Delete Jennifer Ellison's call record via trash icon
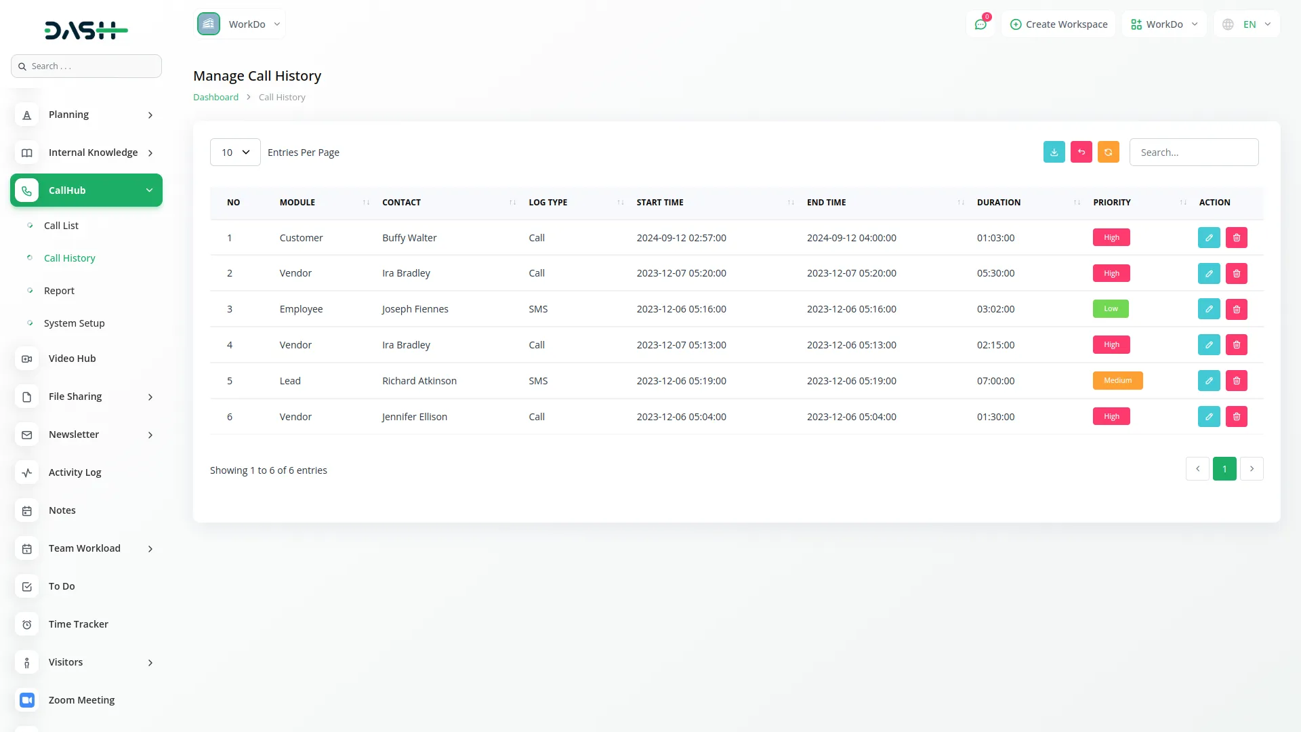This screenshot has width=1301, height=732. pos(1236,416)
